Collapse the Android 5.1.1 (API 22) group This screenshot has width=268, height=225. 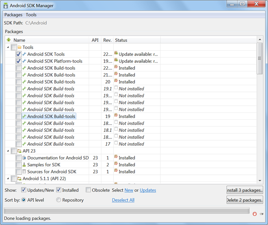(x=8, y=178)
